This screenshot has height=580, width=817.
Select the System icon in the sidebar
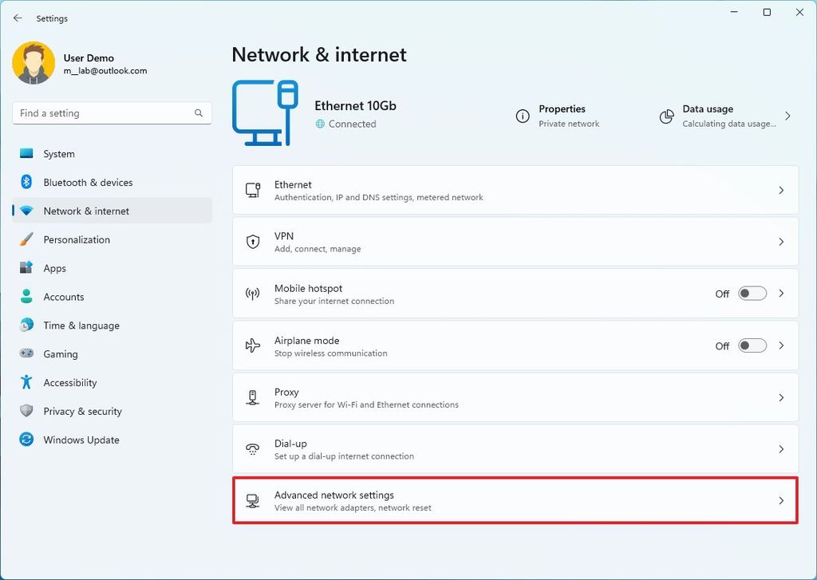pos(26,153)
